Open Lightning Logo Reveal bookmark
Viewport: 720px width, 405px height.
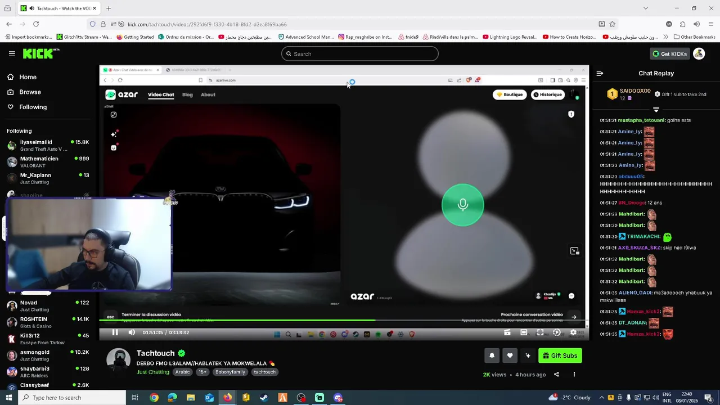[510, 37]
